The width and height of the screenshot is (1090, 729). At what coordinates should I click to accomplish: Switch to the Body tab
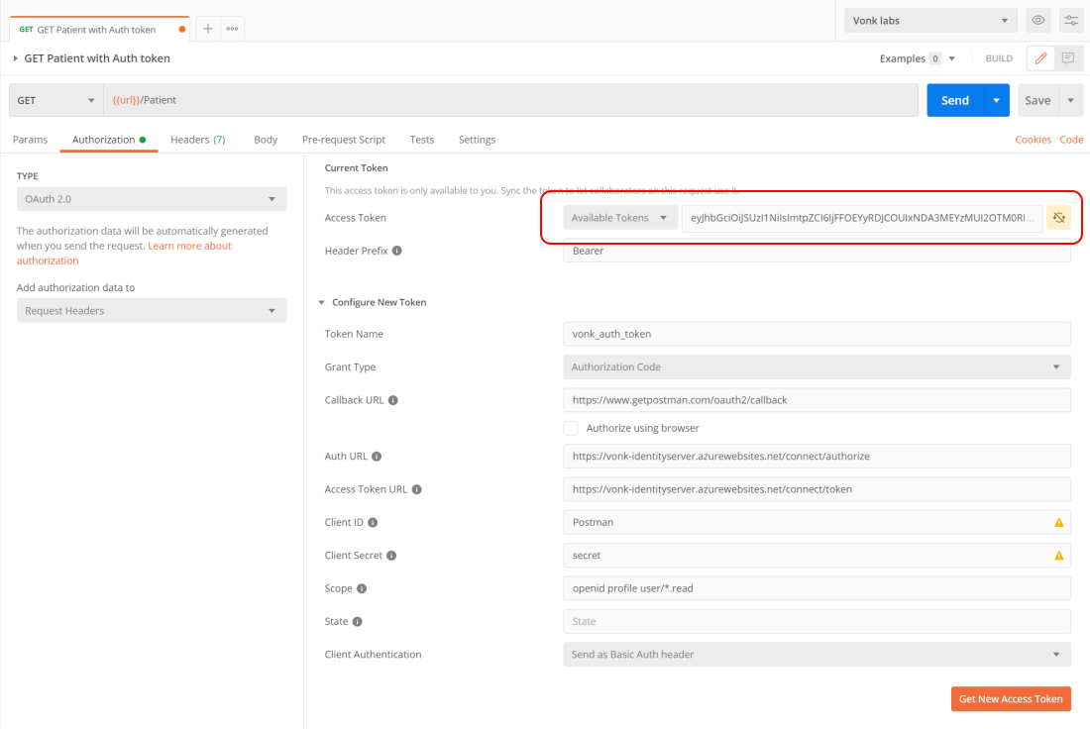click(x=266, y=140)
